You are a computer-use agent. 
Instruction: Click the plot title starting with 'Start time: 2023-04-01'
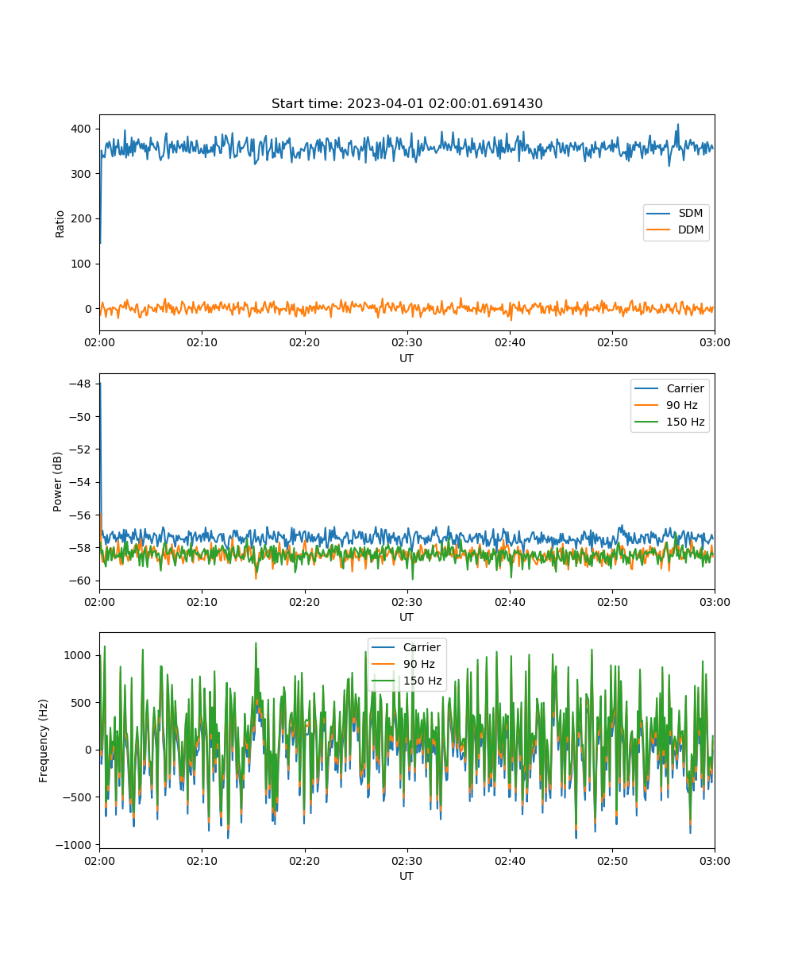[x=407, y=104]
